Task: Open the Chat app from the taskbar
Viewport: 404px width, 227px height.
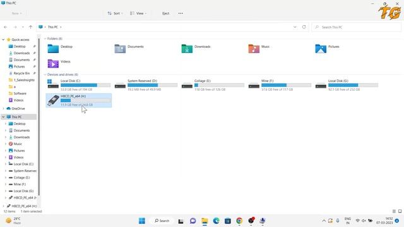Action: coord(193,221)
